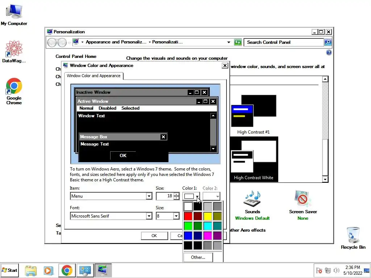Pick the white color swatch
The image size is (371, 278).
[188, 206]
